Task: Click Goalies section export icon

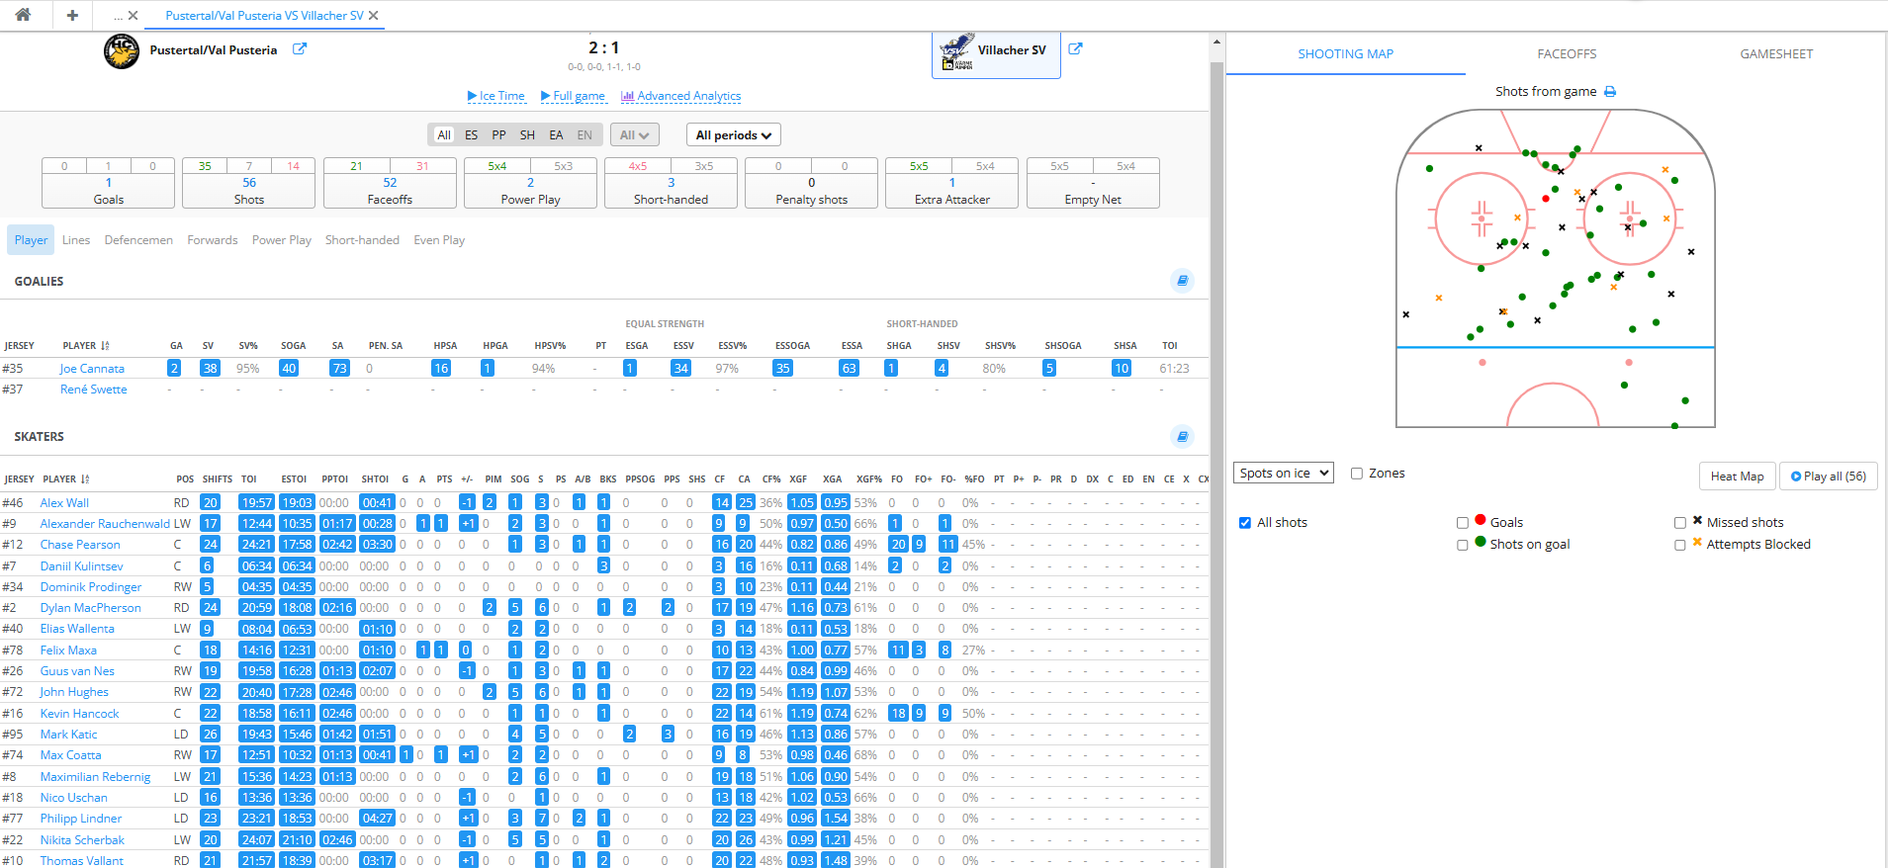Action: pyautogui.click(x=1182, y=281)
